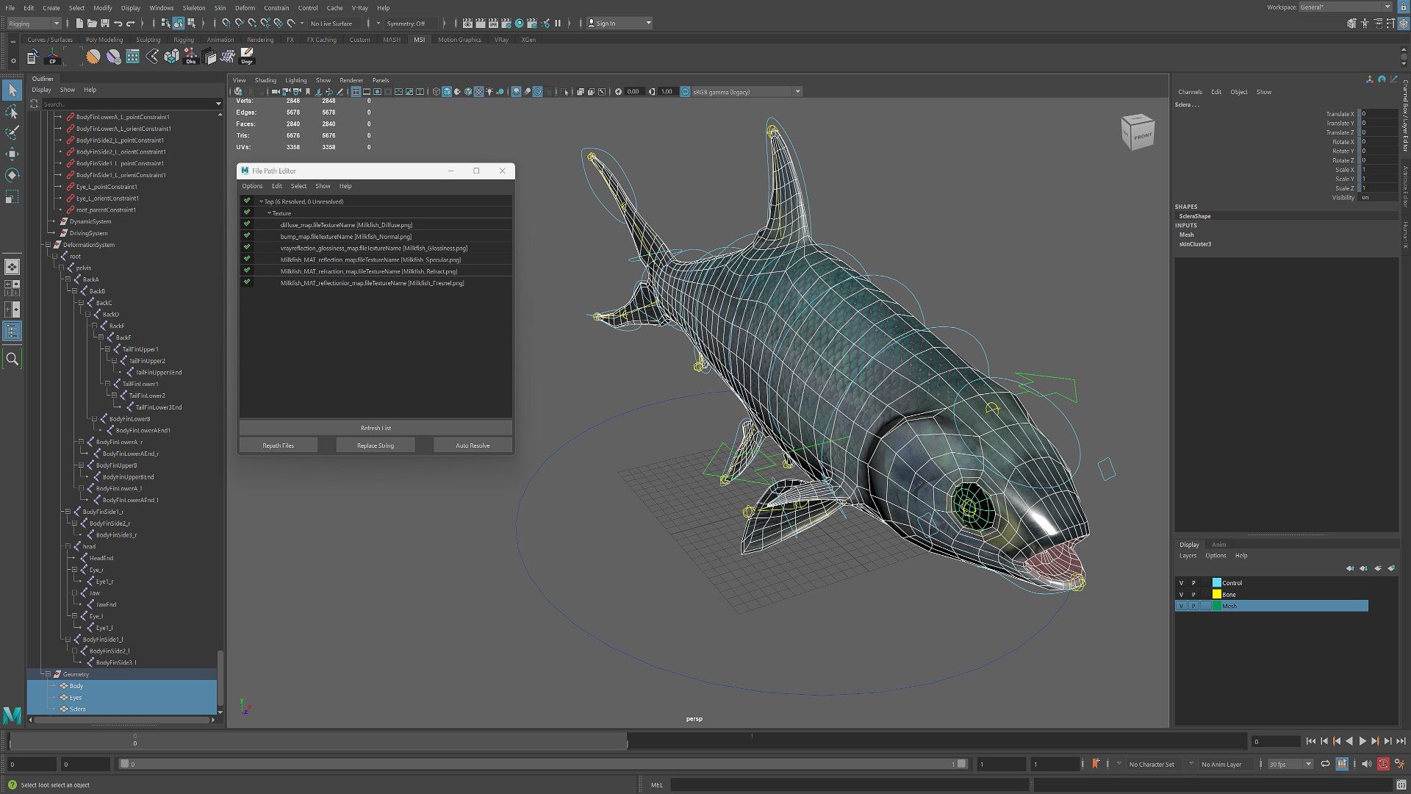The height and width of the screenshot is (794, 1411).
Task: Choose the Rotate tool in the left toolbox
Action: tap(12, 175)
